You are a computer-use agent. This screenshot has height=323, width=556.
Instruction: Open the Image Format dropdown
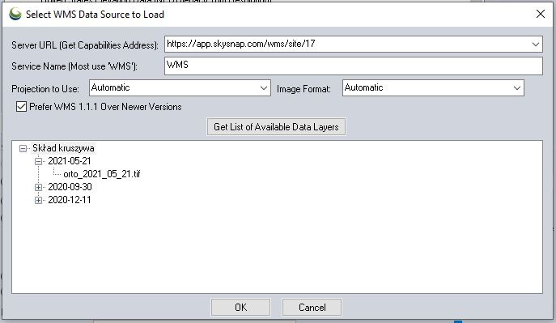tap(433, 88)
